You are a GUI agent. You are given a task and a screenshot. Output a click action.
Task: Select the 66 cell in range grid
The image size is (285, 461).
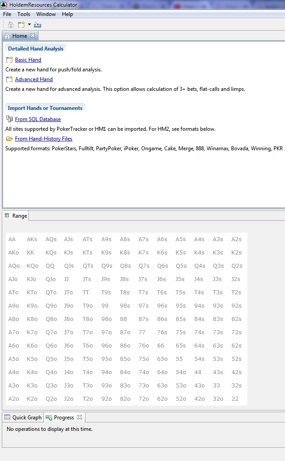161,346
